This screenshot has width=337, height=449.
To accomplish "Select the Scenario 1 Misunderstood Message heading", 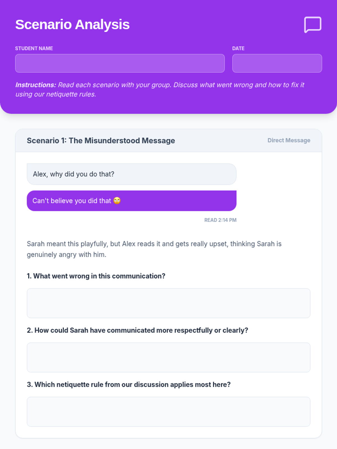I will (101, 141).
